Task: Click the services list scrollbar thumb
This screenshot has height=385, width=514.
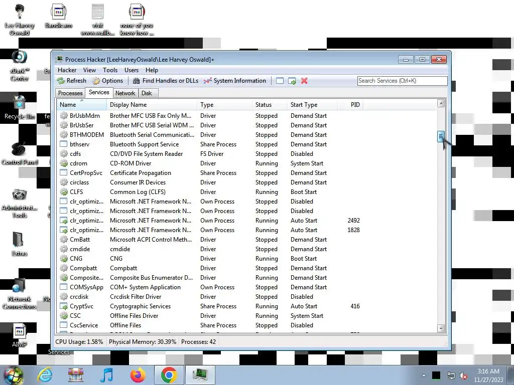Action: click(441, 136)
